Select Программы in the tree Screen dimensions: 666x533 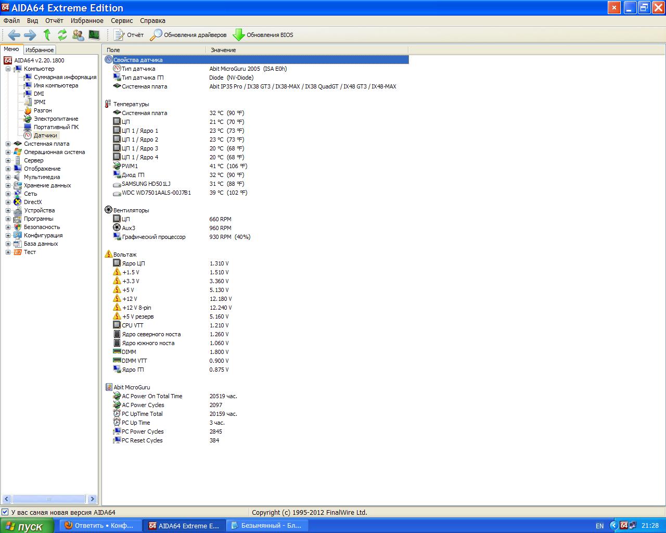pyautogui.click(x=39, y=219)
